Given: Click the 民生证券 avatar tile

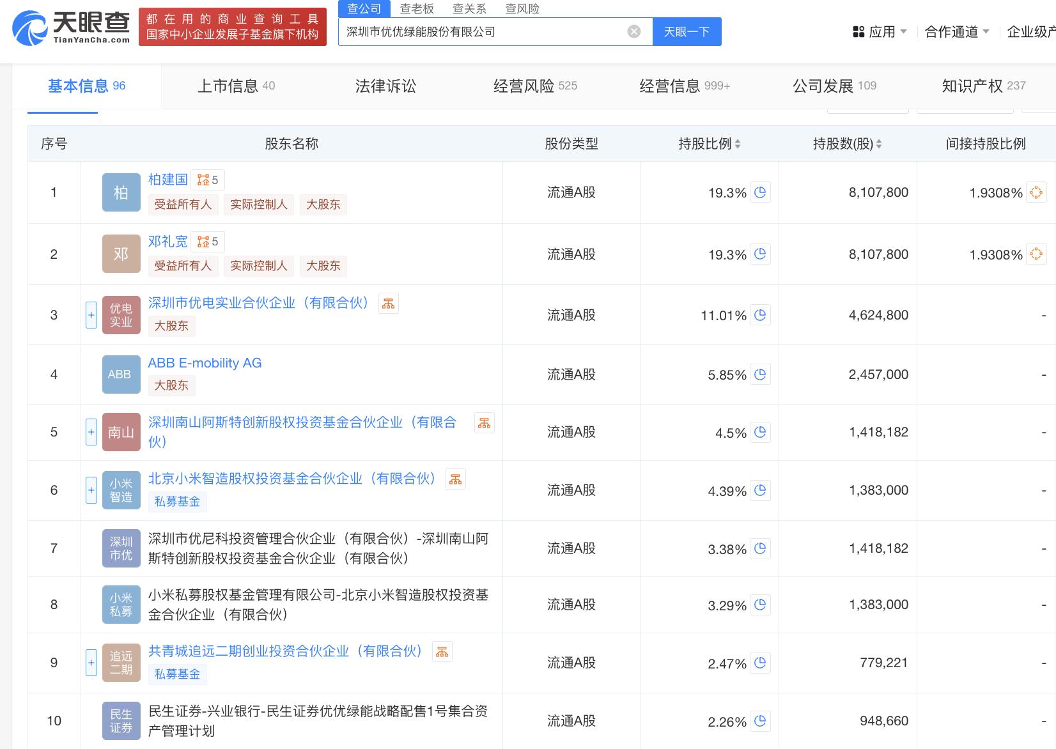Looking at the screenshot, I should click(x=121, y=722).
